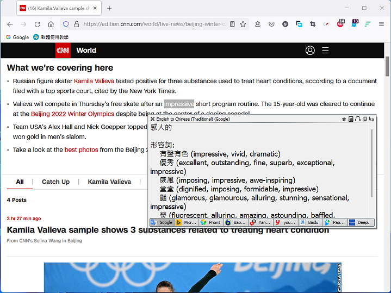Toggle reader view icon in address bar
The width and height of the screenshot is (391, 293).
[x=232, y=24]
